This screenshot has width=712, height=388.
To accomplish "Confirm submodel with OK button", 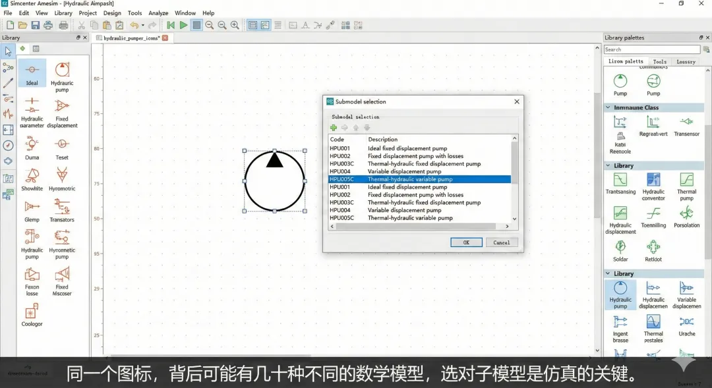I will (466, 242).
